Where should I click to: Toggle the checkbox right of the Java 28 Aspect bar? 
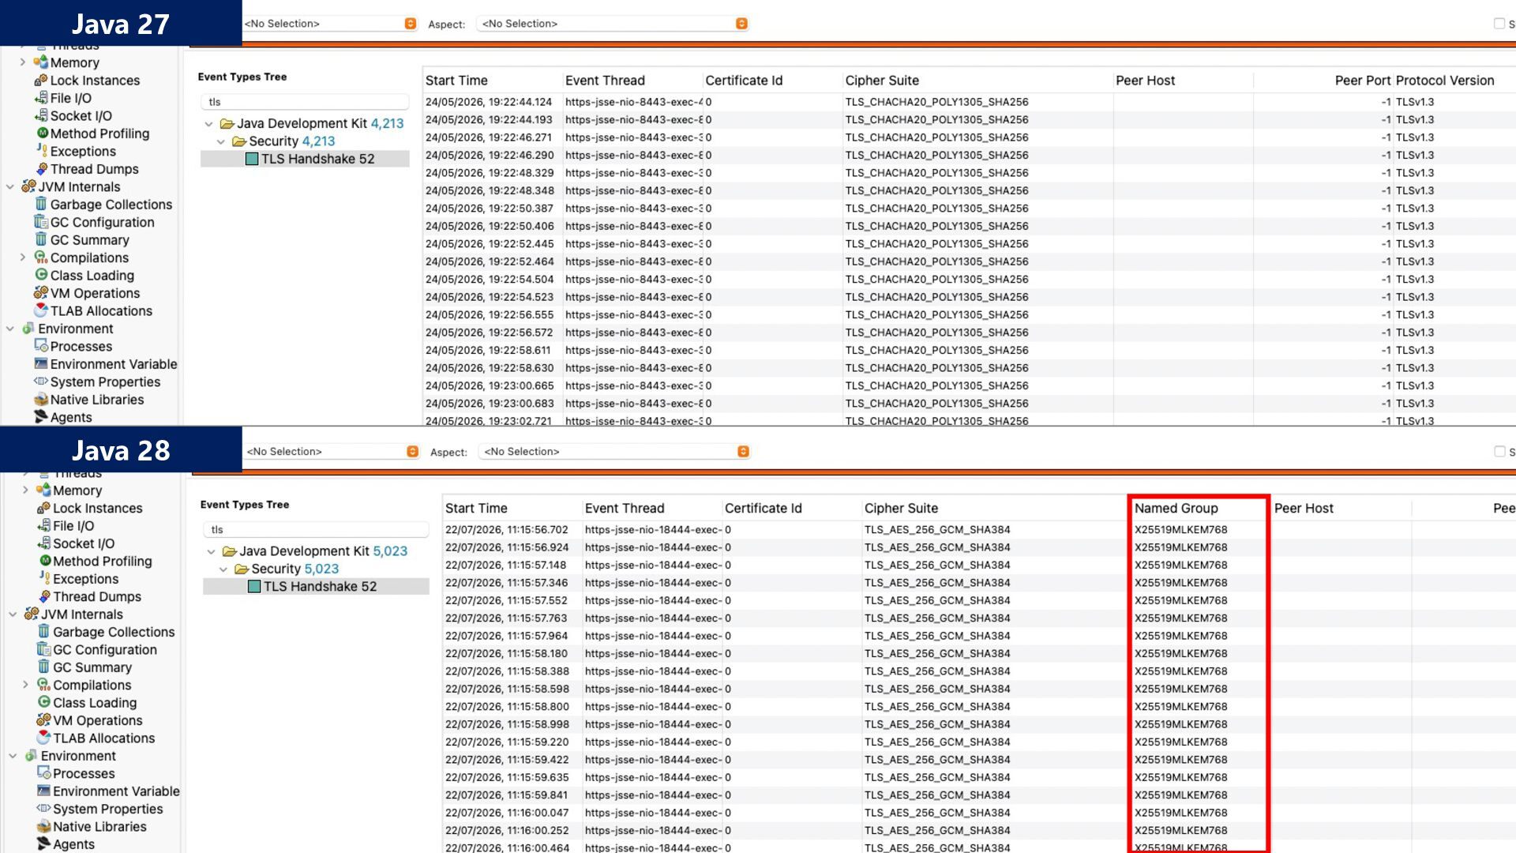point(1499,452)
